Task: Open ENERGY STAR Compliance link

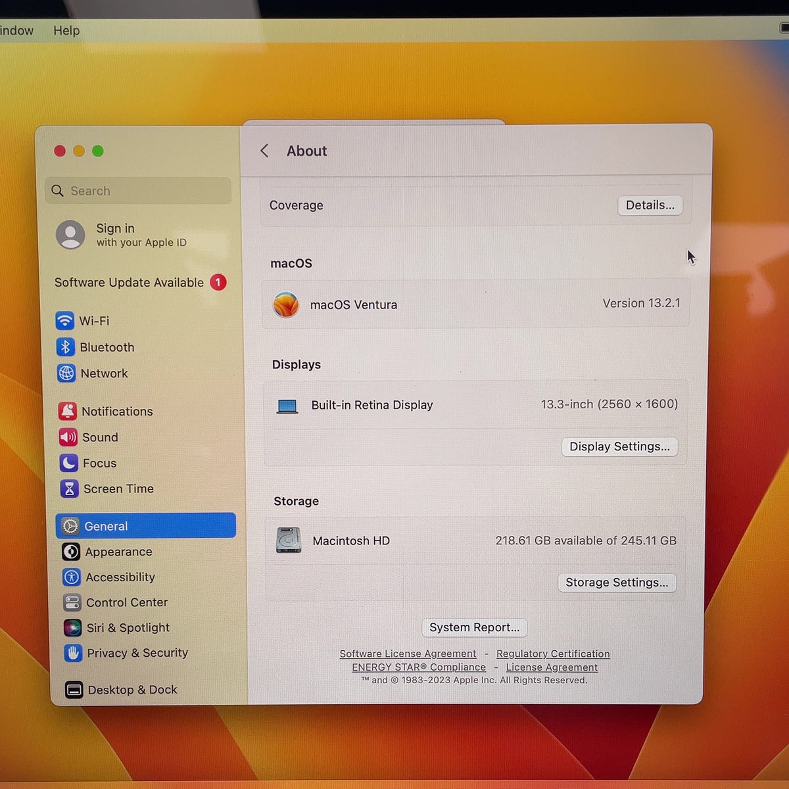Action: click(419, 667)
